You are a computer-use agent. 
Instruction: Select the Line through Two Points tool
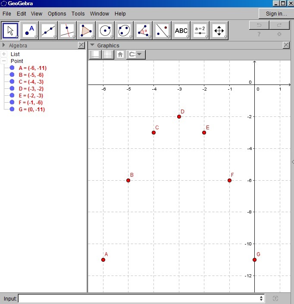[48, 31]
